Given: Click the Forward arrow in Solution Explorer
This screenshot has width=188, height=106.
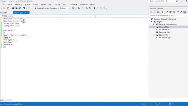Looking at the screenshot, I should (x=155, y=12).
